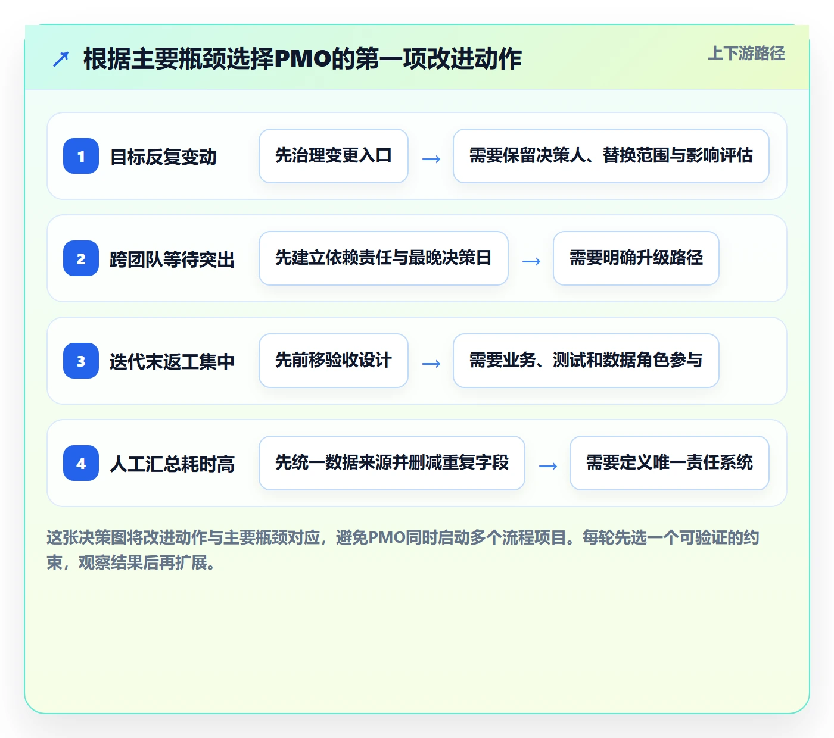
Task: Select the 人工汇总耗时高 label
Action: pyautogui.click(x=172, y=464)
